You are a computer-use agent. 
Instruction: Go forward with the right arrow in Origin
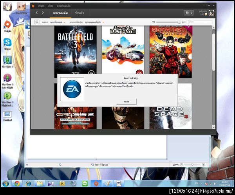pos(43,13)
